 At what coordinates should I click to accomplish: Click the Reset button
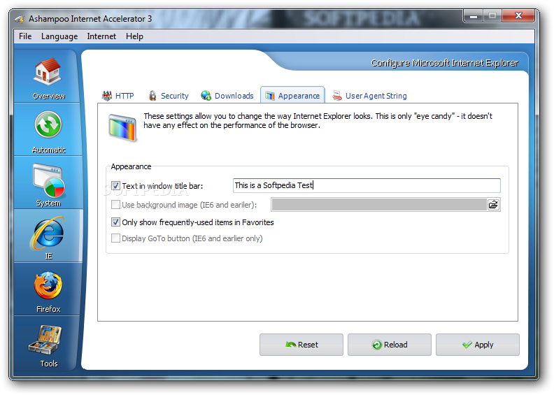coord(301,345)
